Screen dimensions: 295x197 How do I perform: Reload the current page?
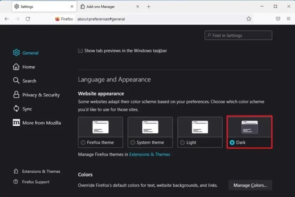[x=28, y=19]
